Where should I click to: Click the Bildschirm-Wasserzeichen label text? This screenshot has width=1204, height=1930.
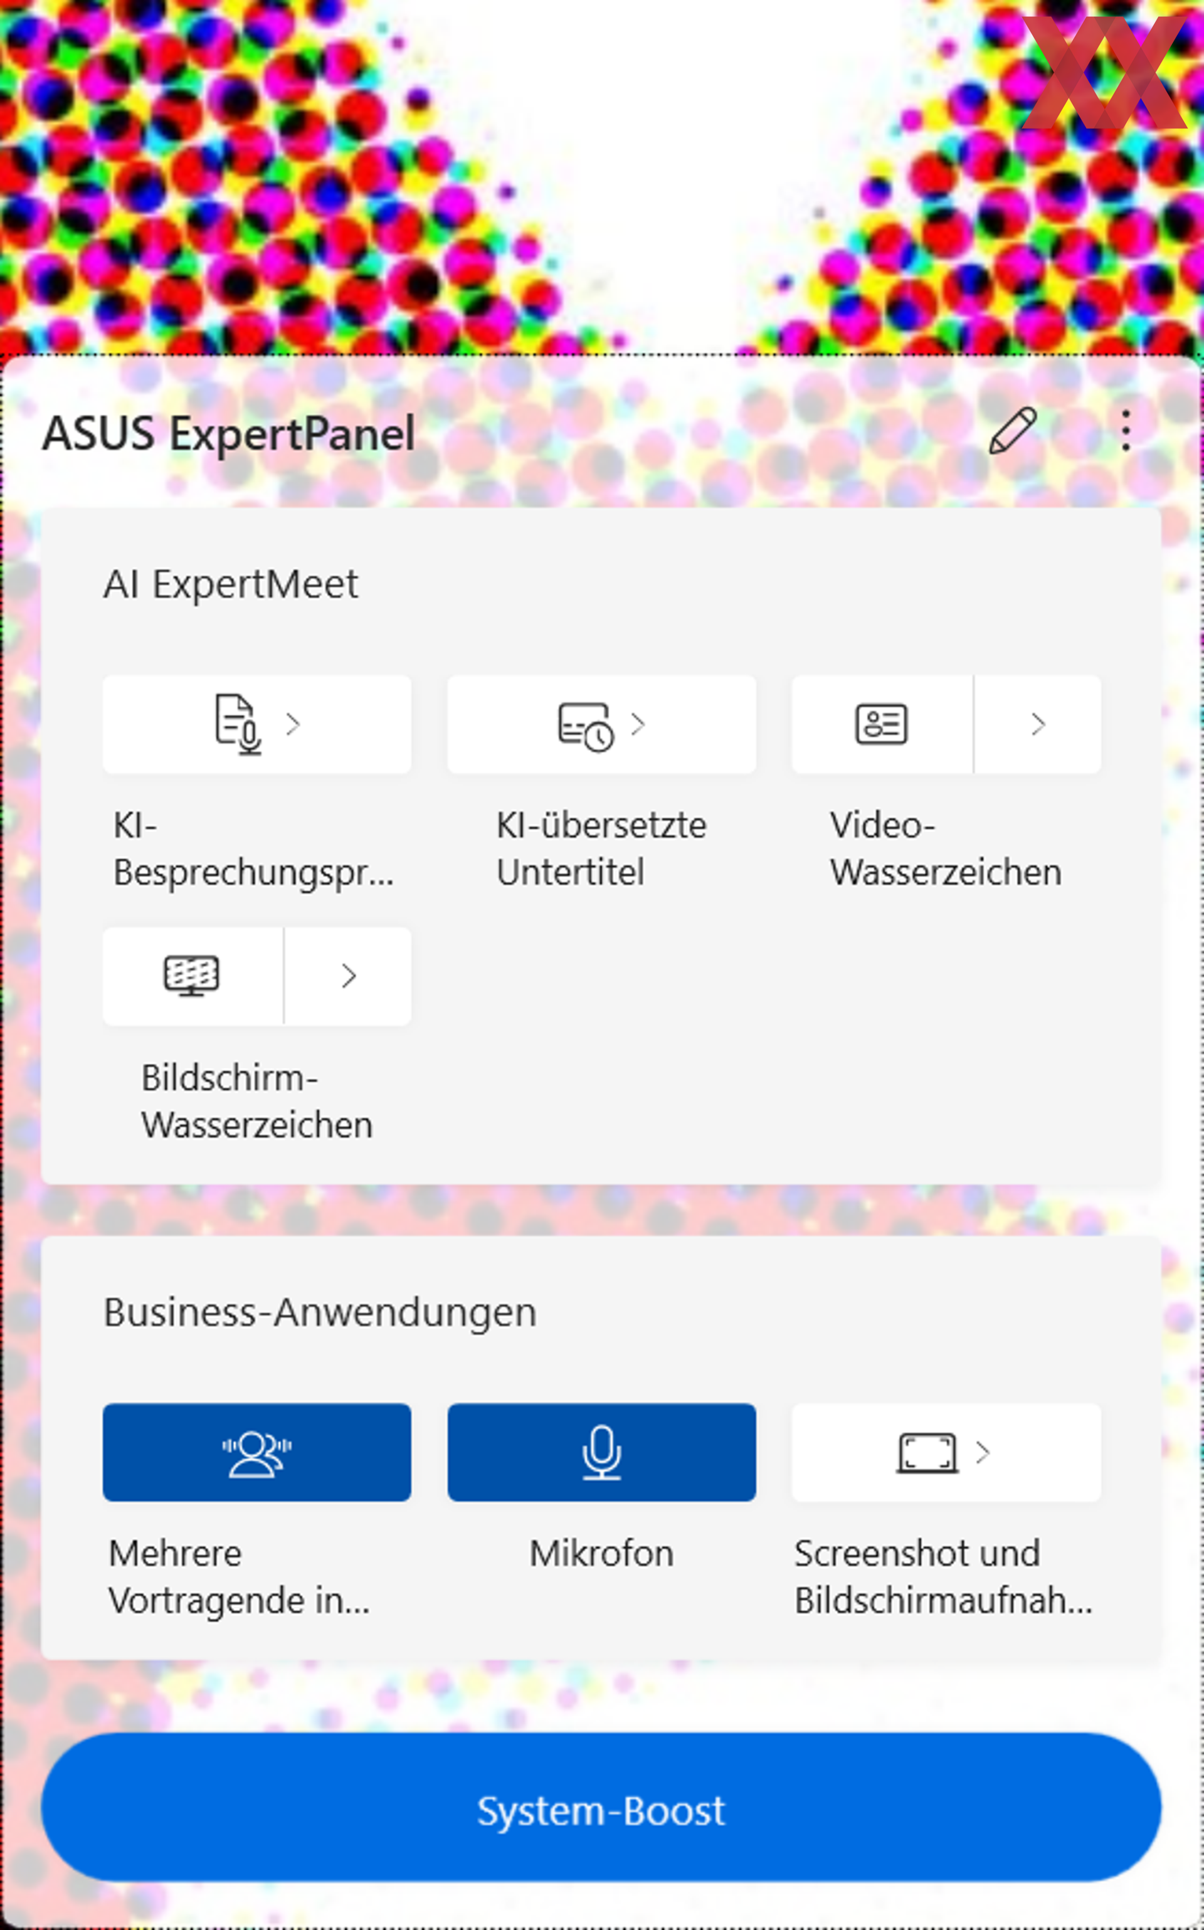[x=256, y=1100]
